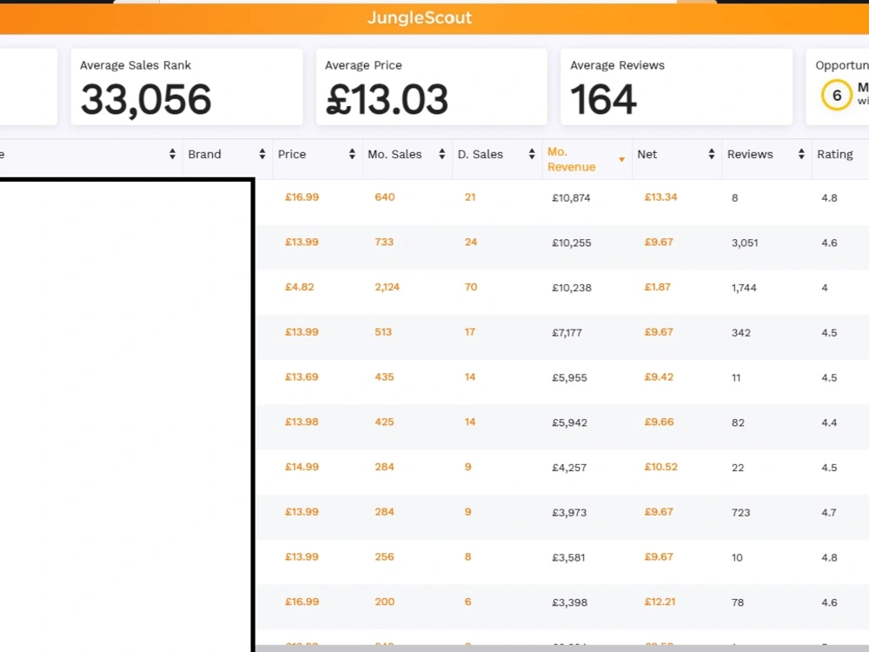
Task: Select monthly revenue £3,581
Action: pos(568,556)
